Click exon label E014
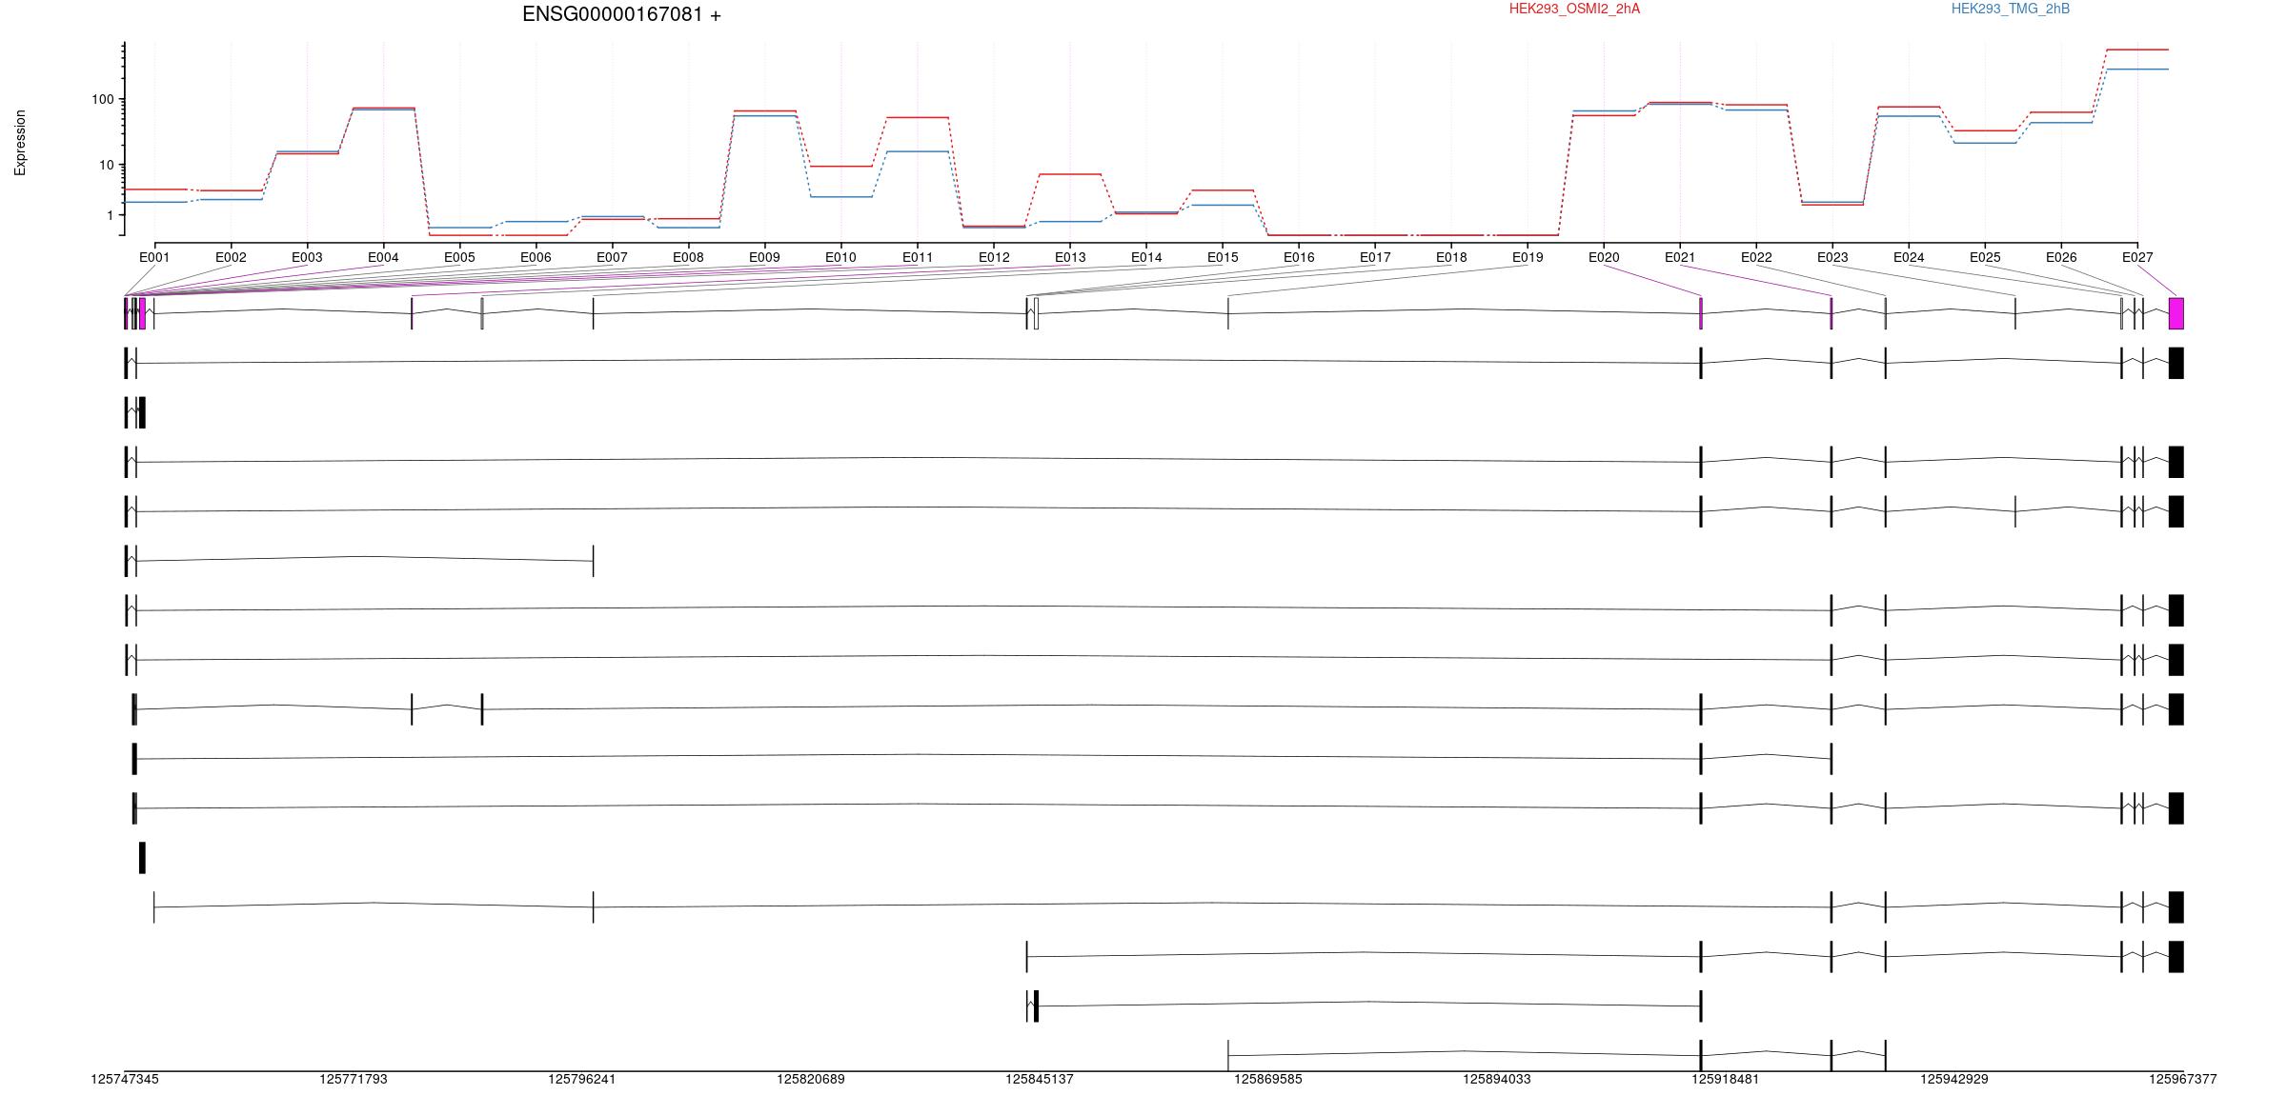This screenshot has width=2287, height=1095. pyautogui.click(x=1146, y=257)
